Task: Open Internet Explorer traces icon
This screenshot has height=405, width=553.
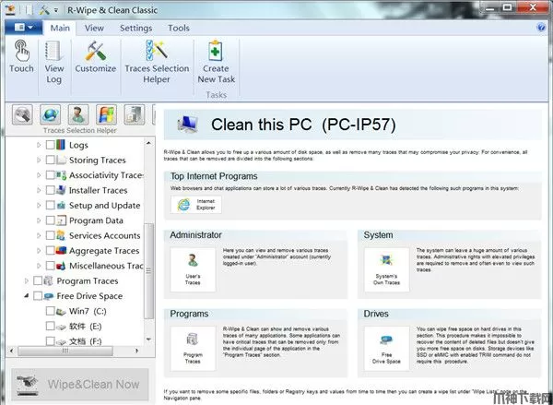Action: click(x=206, y=205)
